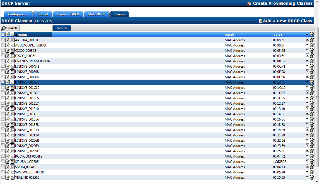Click the Search button
This screenshot has width=319, height=184.
pyautogui.click(x=62, y=28)
